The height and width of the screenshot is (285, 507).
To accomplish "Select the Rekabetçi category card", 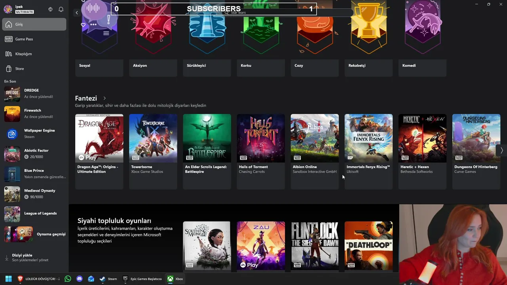I will [368, 38].
